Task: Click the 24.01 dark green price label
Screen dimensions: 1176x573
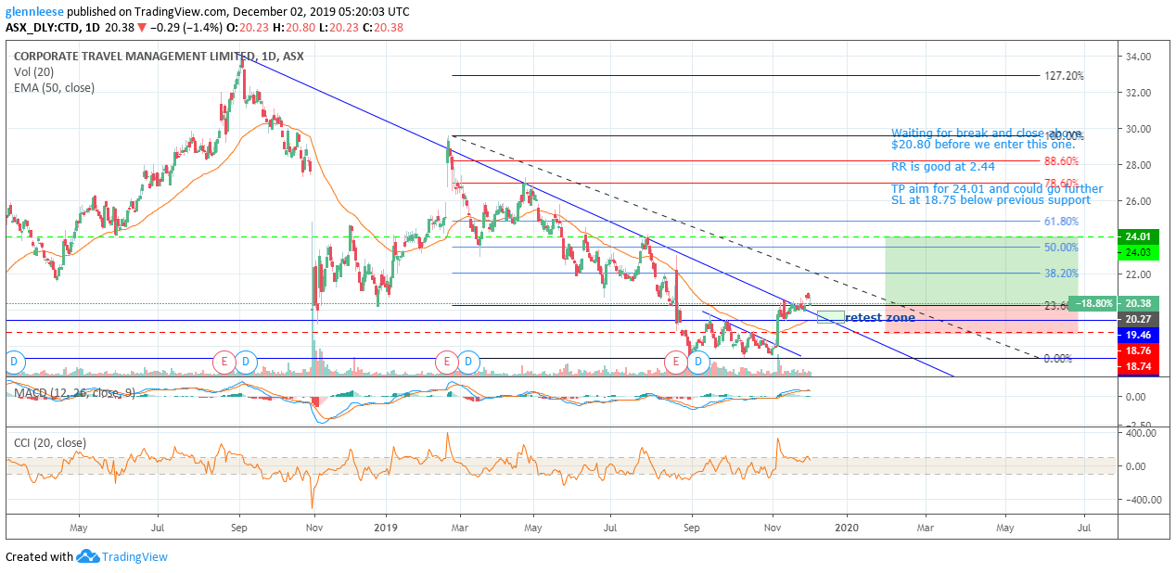Action: (x=1140, y=236)
